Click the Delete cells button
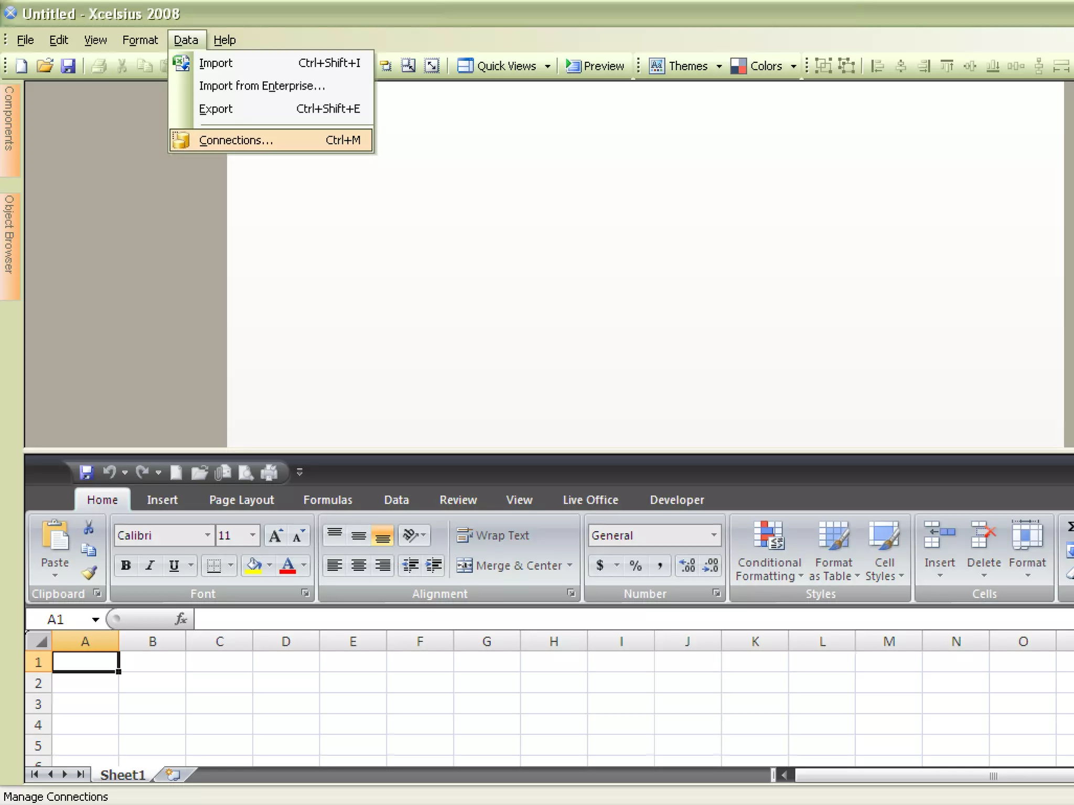 coord(984,549)
